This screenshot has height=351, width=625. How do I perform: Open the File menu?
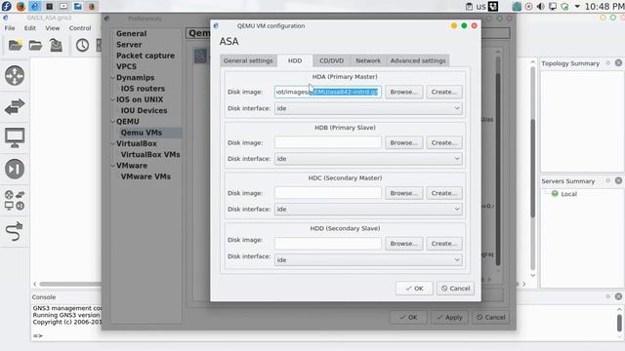10,28
